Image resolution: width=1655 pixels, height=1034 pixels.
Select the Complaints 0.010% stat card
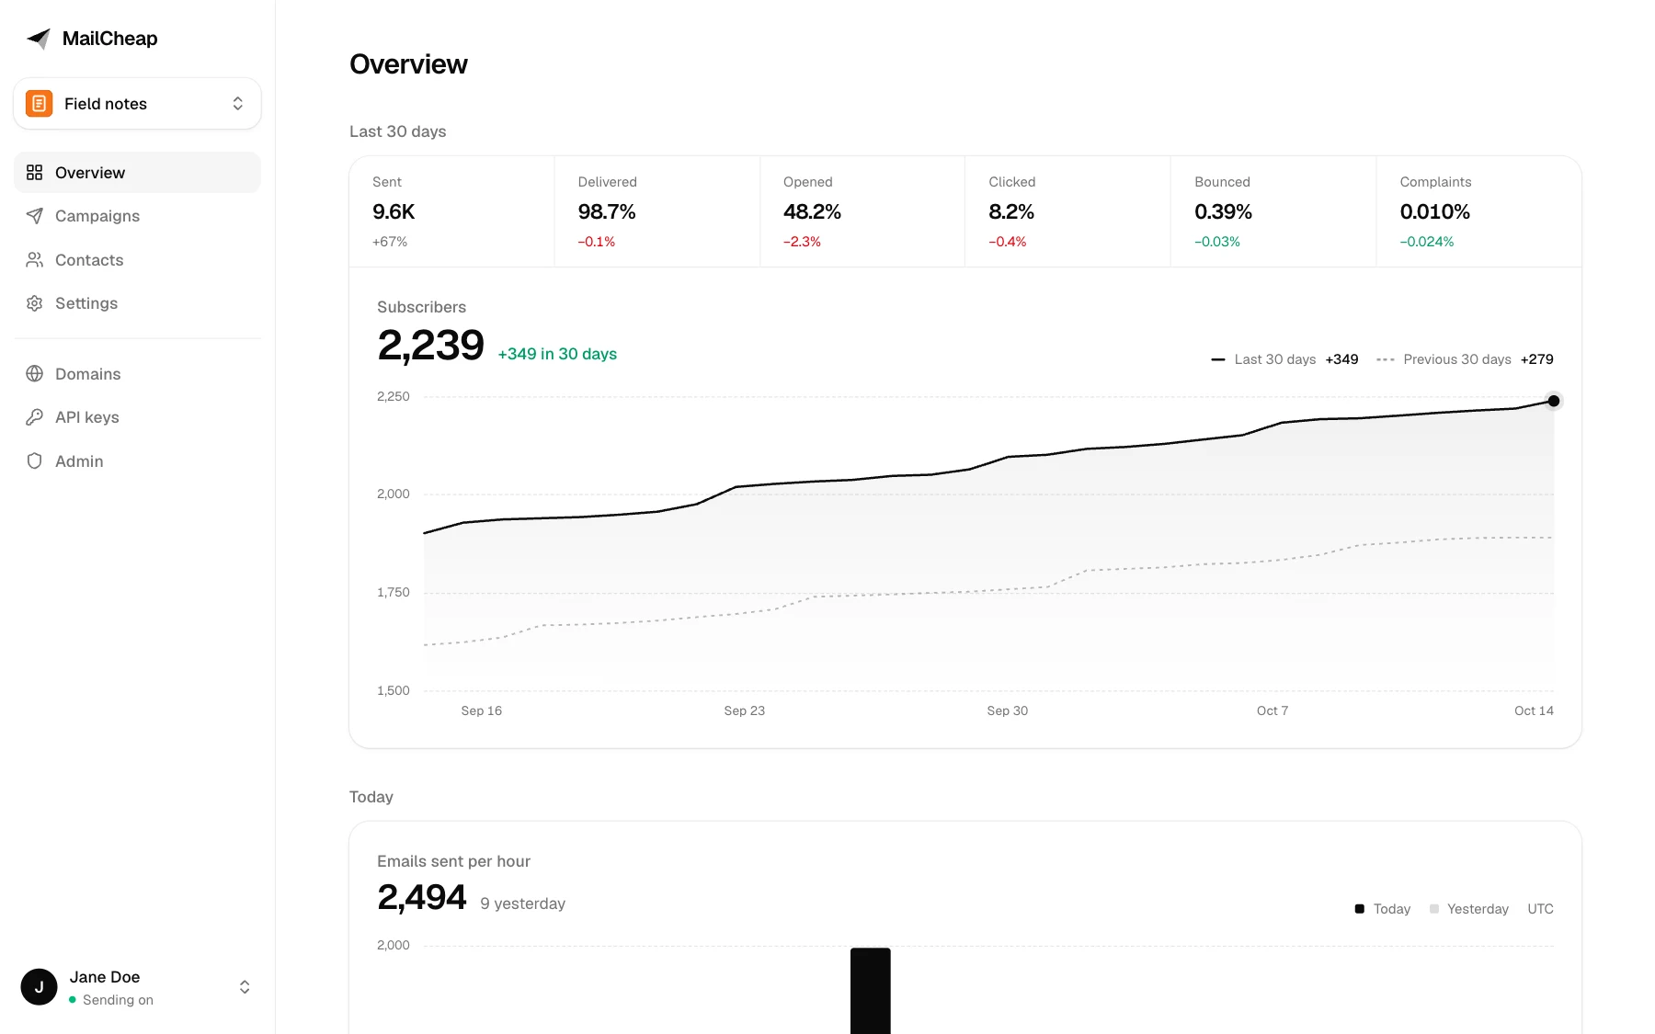tap(1478, 211)
